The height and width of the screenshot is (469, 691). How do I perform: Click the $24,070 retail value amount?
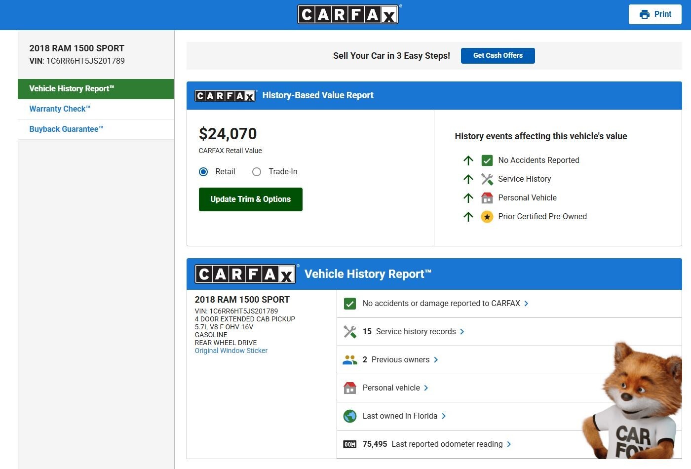click(x=228, y=134)
